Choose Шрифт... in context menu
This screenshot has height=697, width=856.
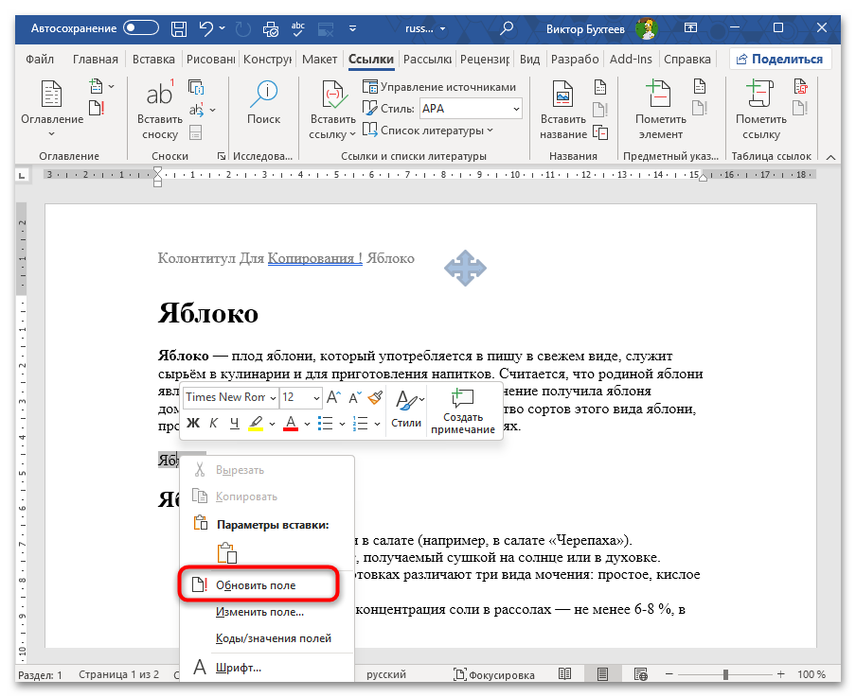click(267, 667)
